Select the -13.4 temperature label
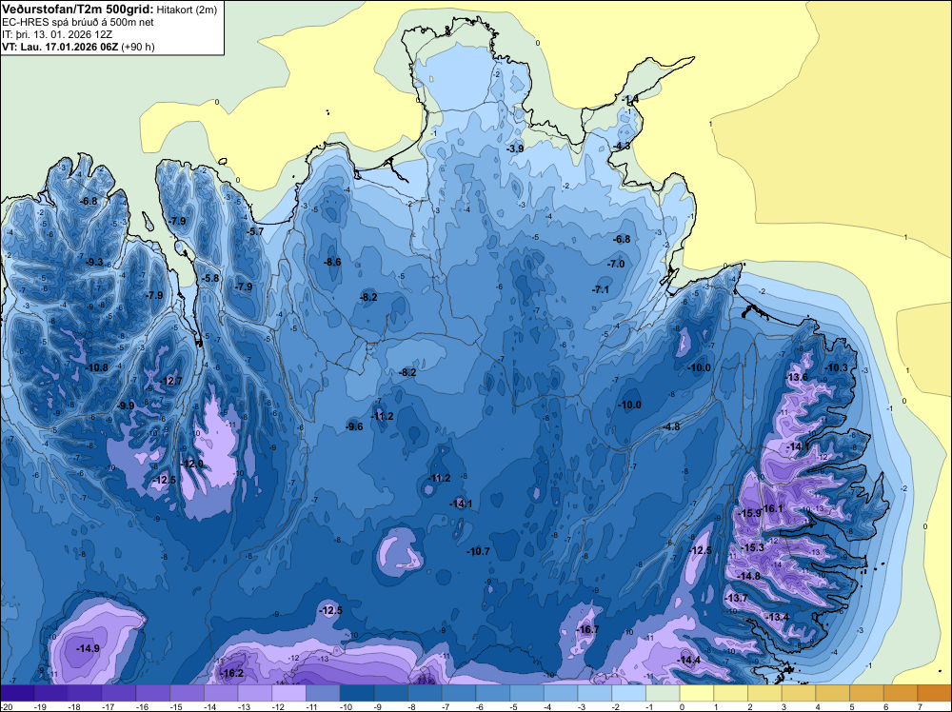 777,618
